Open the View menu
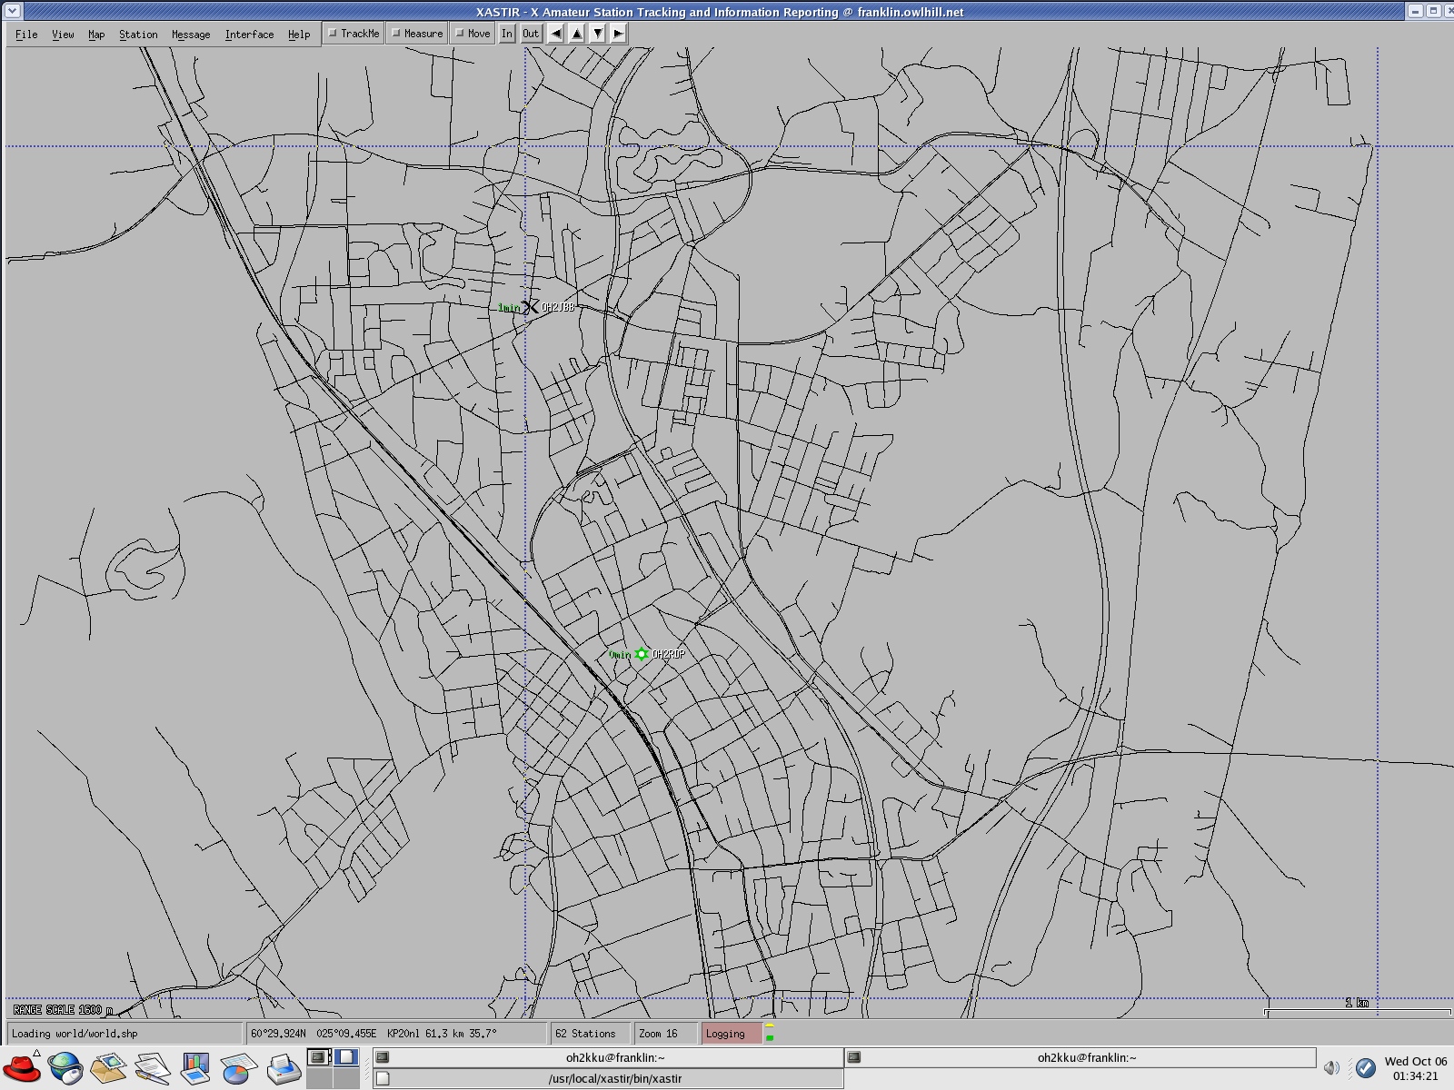The image size is (1454, 1090). [63, 35]
